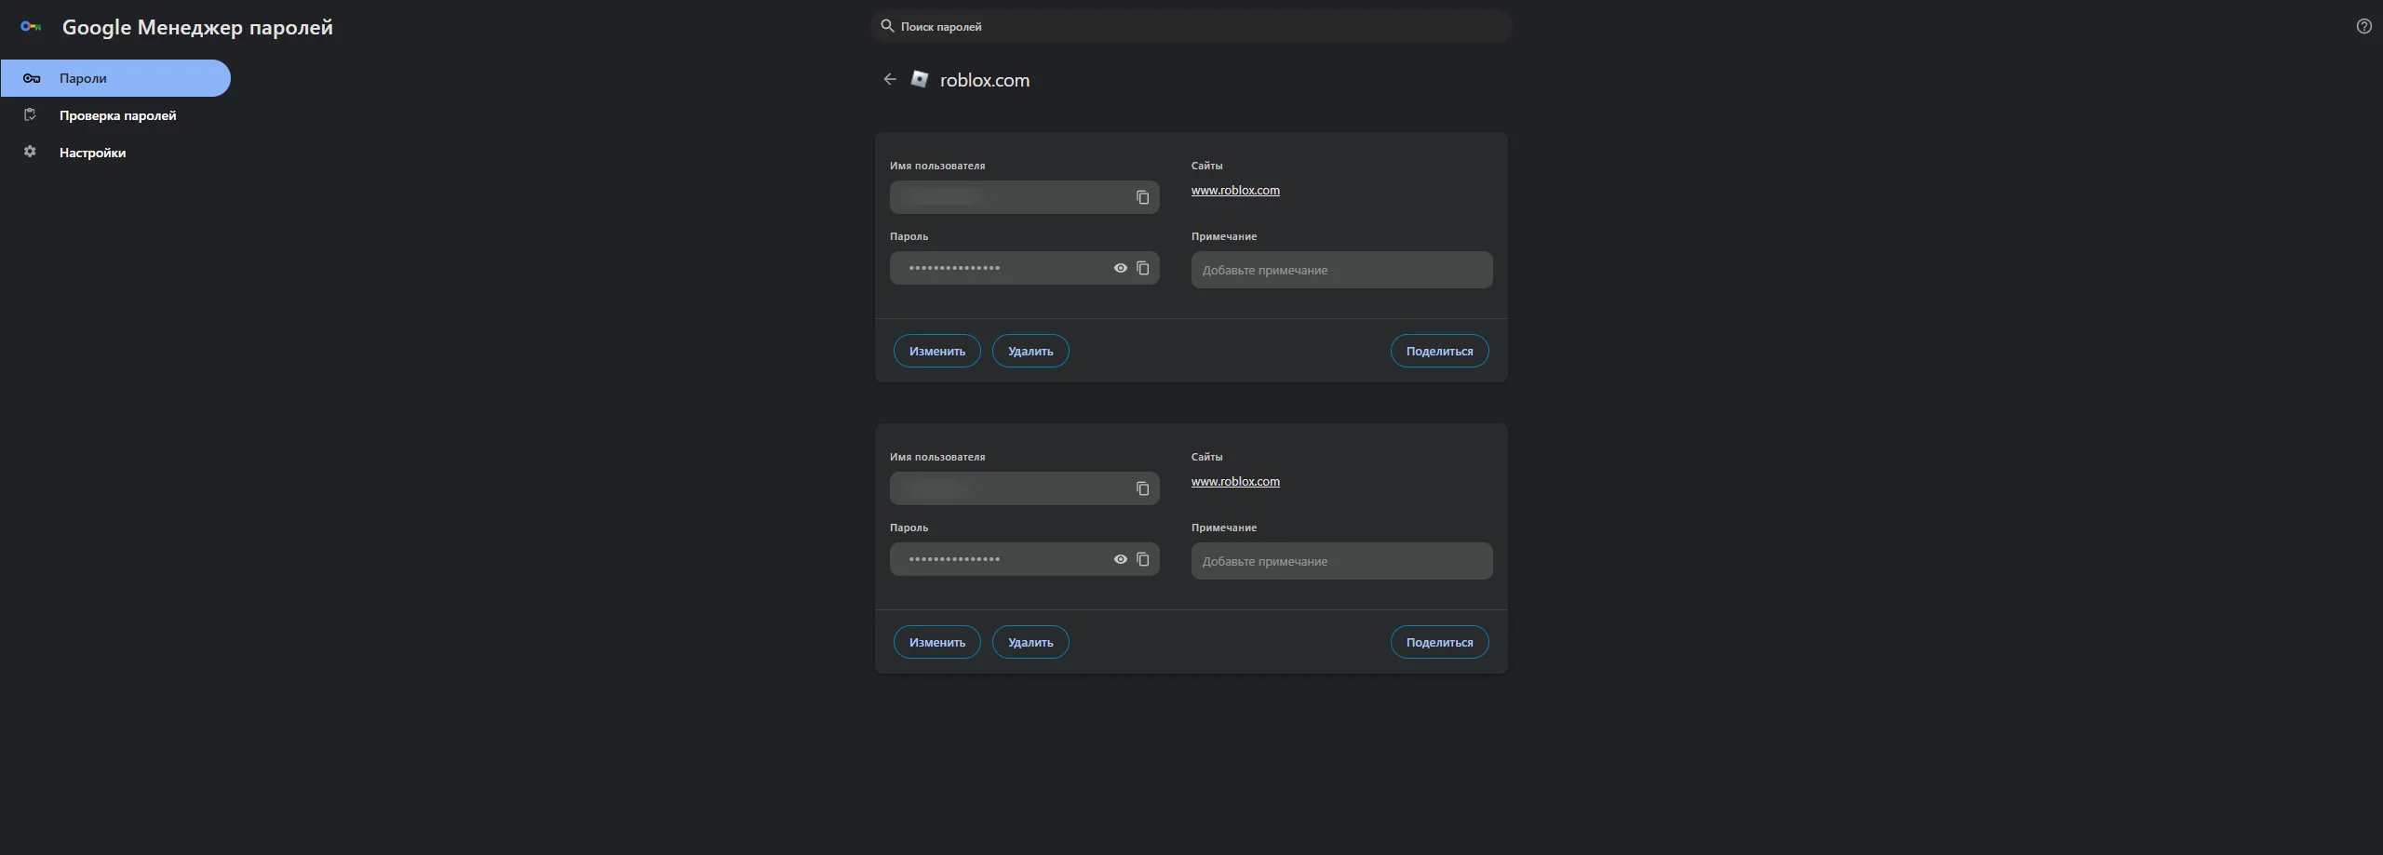Viewport: 2383px width, 855px height.
Task: Open the Пароли section in sidebar
Action: [x=115, y=78]
